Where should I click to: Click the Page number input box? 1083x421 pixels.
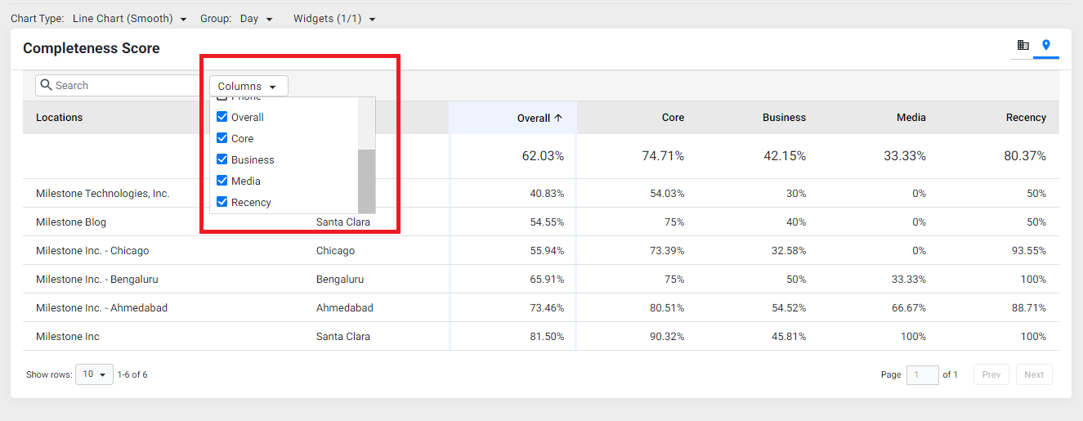click(923, 374)
